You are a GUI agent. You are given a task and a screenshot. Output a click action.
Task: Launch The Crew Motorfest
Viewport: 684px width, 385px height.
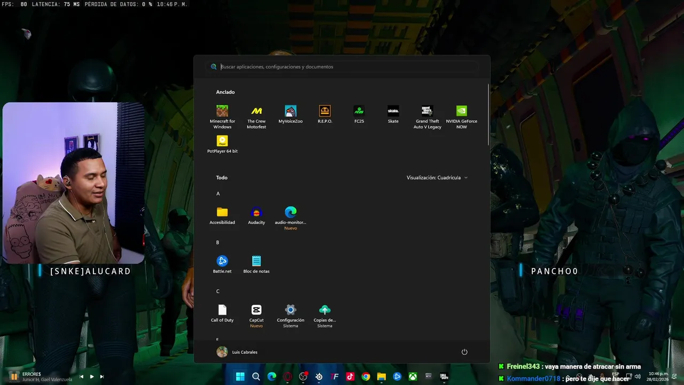pos(256,117)
